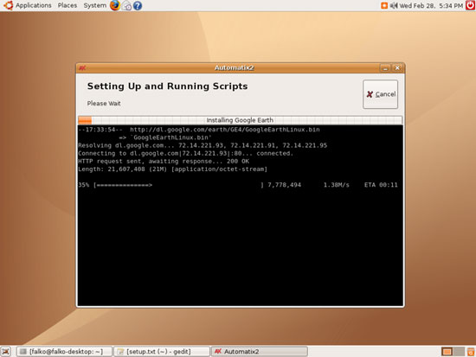Click the red power quit icon
The height and width of the screenshot is (357, 476).
(471, 5)
